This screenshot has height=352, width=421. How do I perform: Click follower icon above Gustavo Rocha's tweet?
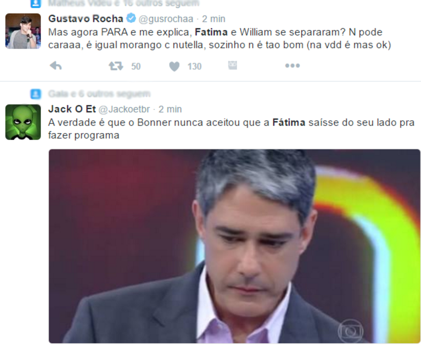coord(36,3)
